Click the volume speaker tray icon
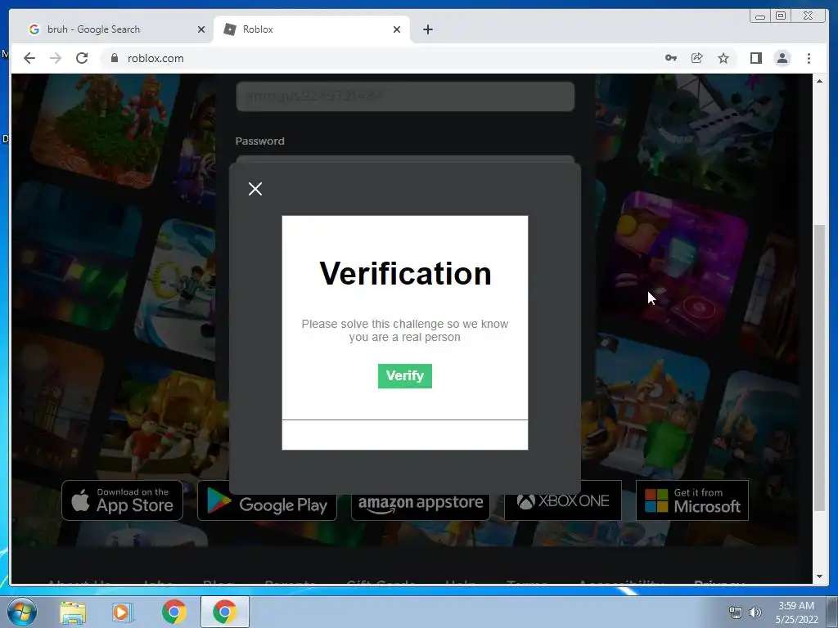The height and width of the screenshot is (628, 838). pos(755,612)
